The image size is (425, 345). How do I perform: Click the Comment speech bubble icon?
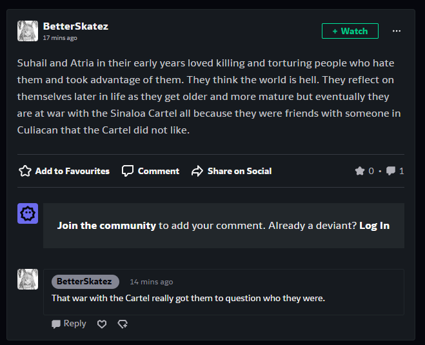[128, 171]
